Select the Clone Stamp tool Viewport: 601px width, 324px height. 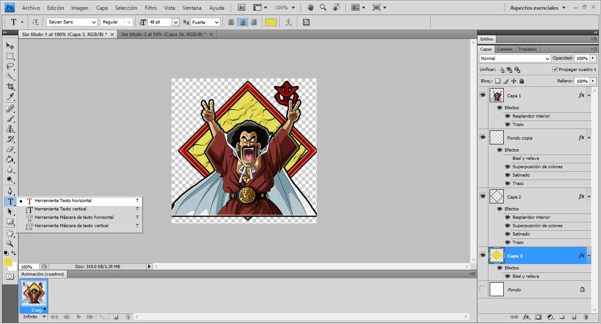tap(10, 129)
